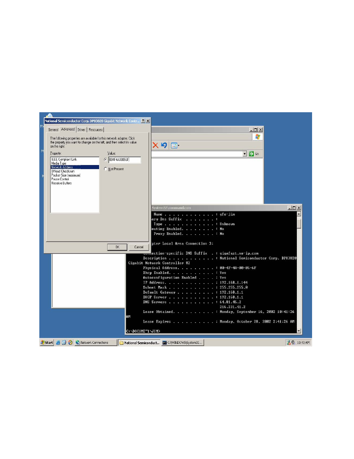Click the Explorer window maximize button
The width and height of the screenshot is (354, 459).
tap(256, 130)
